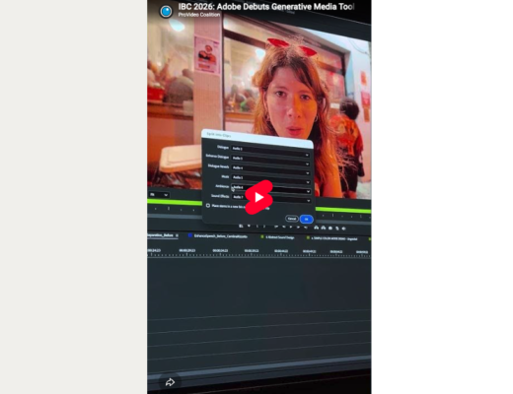Screen dimensions: 513x394
Task: Open the ProVideo Coalition channel avatar
Action: [x=166, y=11]
